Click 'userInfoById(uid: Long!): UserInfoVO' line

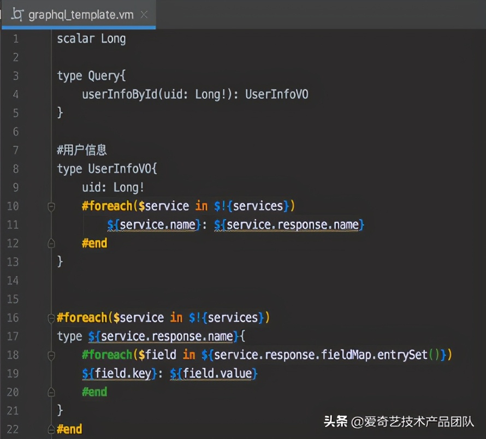[x=195, y=94]
